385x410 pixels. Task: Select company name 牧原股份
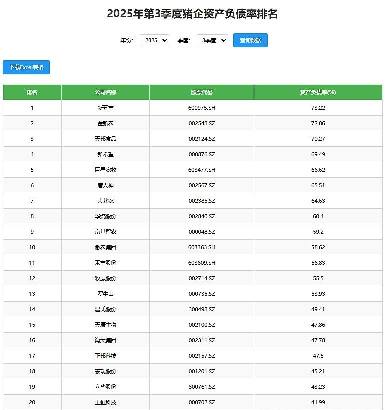(105, 278)
